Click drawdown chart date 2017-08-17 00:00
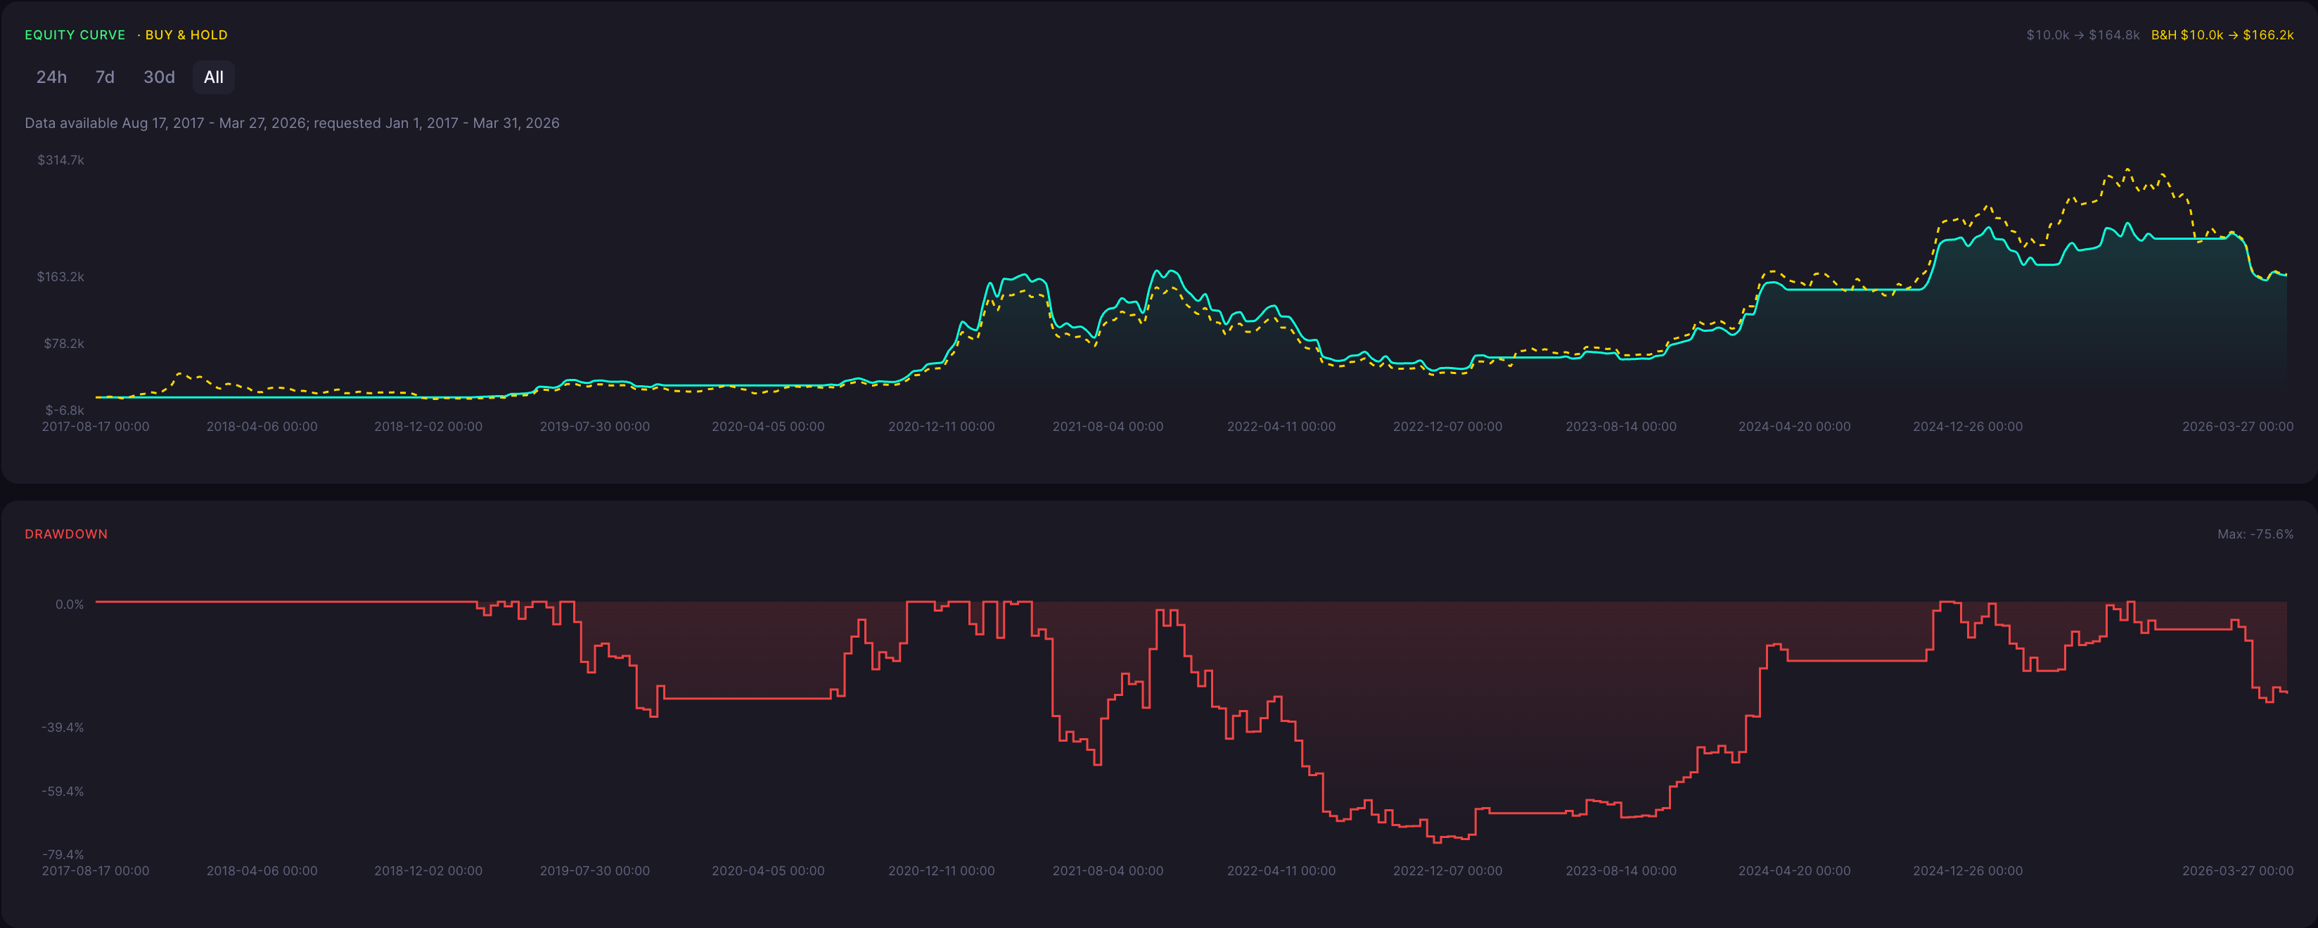Viewport: 2318px width, 928px height. pyautogui.click(x=96, y=870)
